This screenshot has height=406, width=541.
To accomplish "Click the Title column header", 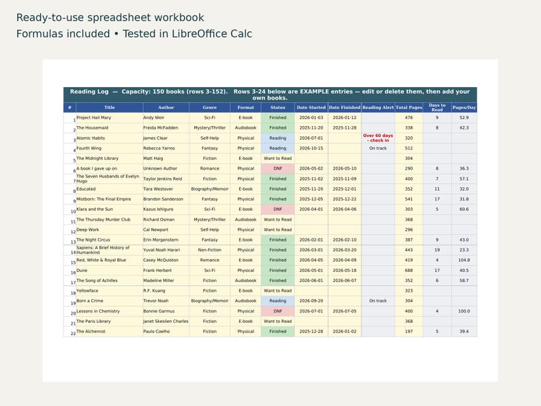I will coord(110,107).
